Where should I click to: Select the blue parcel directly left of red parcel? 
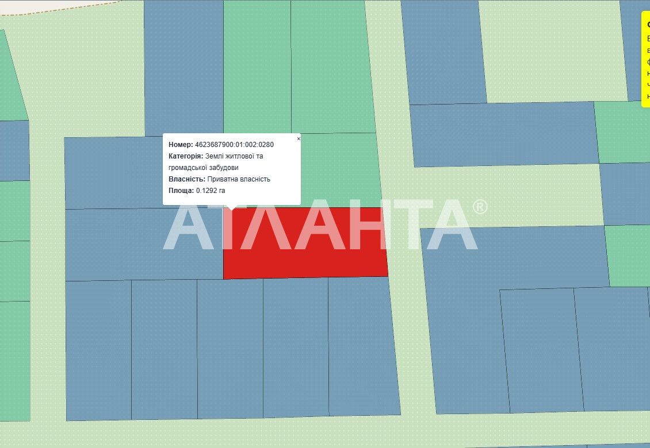[x=144, y=244]
